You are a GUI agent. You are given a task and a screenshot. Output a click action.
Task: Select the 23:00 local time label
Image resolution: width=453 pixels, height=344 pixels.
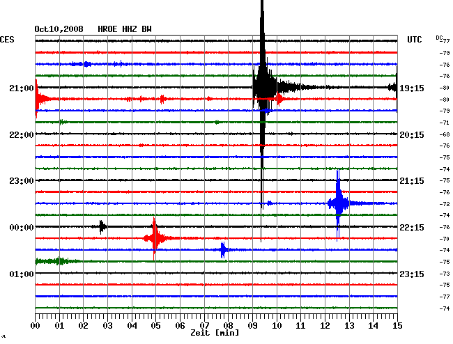pos(22,181)
